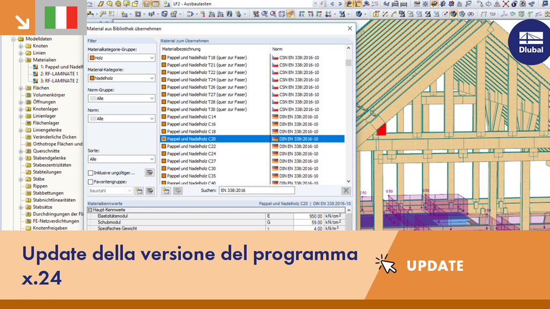Tick the Favoritengruppe checkbox
Image resolution: width=550 pixels, height=309 pixels.
tap(90, 182)
